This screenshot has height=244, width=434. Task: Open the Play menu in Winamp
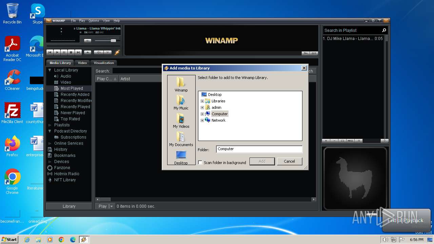tap(82, 21)
